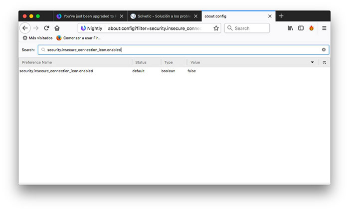The height and width of the screenshot is (211, 349).
Task: Select security.insecure_connection_icon.enabled preference row
Action: pyautogui.click(x=174, y=71)
